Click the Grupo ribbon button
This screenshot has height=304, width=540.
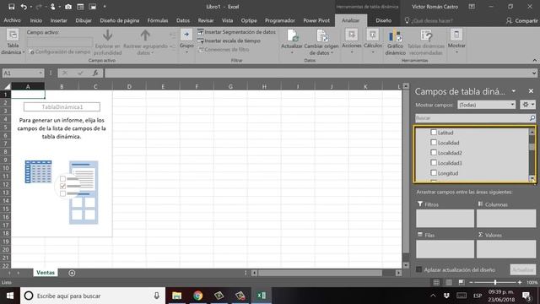(186, 42)
